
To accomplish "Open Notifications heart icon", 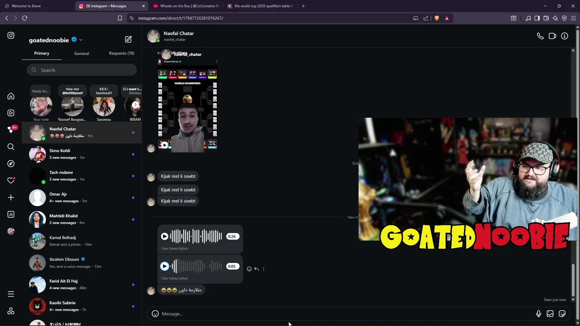I will (11, 180).
